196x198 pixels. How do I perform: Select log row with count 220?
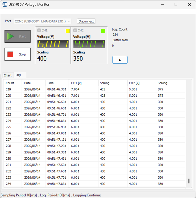pos(95,96)
